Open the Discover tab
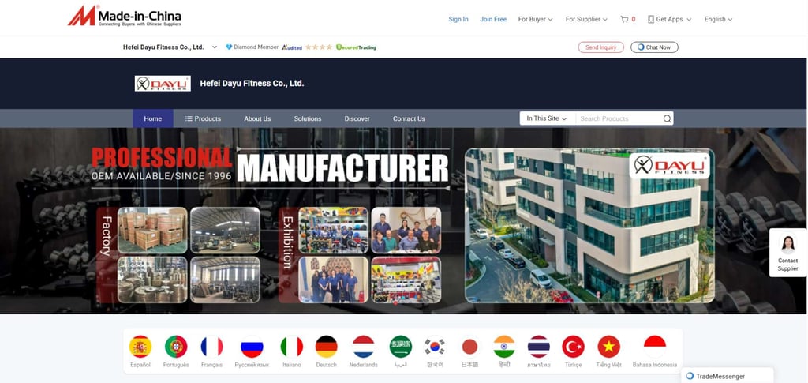The height and width of the screenshot is (383, 808). (x=357, y=118)
